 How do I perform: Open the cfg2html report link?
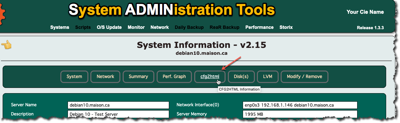click(x=210, y=76)
